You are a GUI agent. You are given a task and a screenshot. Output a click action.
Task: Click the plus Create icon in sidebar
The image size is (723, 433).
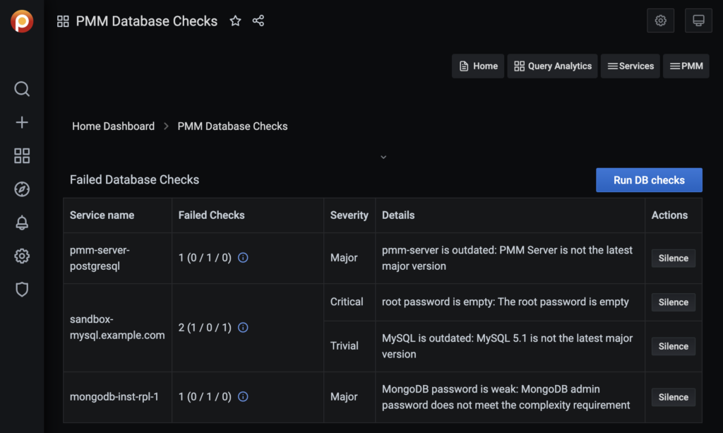[22, 122]
